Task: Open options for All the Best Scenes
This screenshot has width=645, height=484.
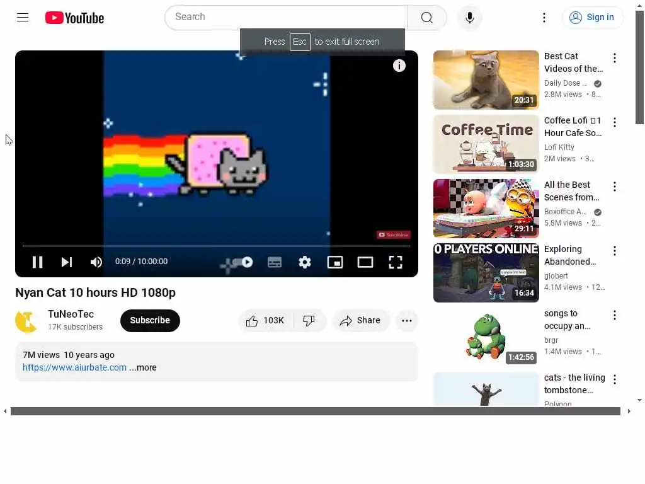Action: (x=615, y=187)
